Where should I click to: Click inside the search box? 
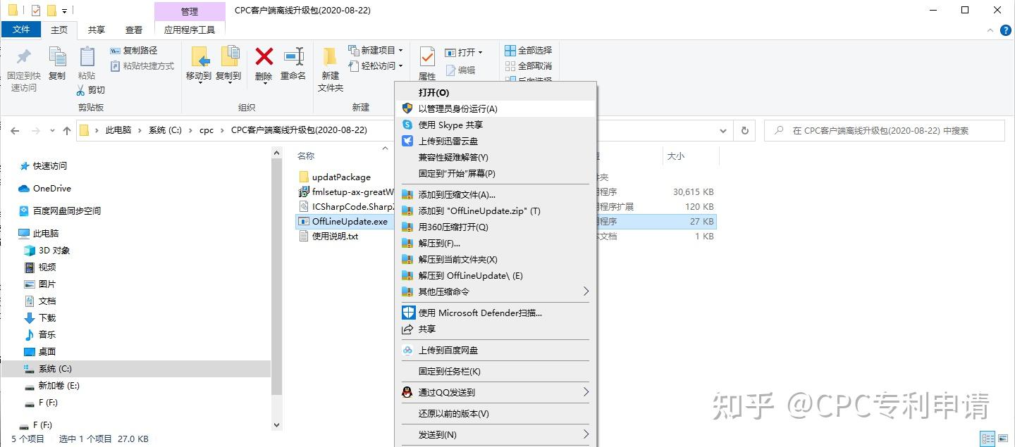[x=881, y=130]
